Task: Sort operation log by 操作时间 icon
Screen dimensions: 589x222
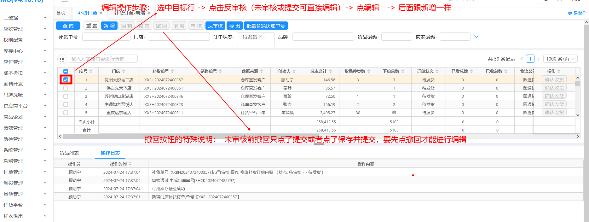Action: point(130,164)
